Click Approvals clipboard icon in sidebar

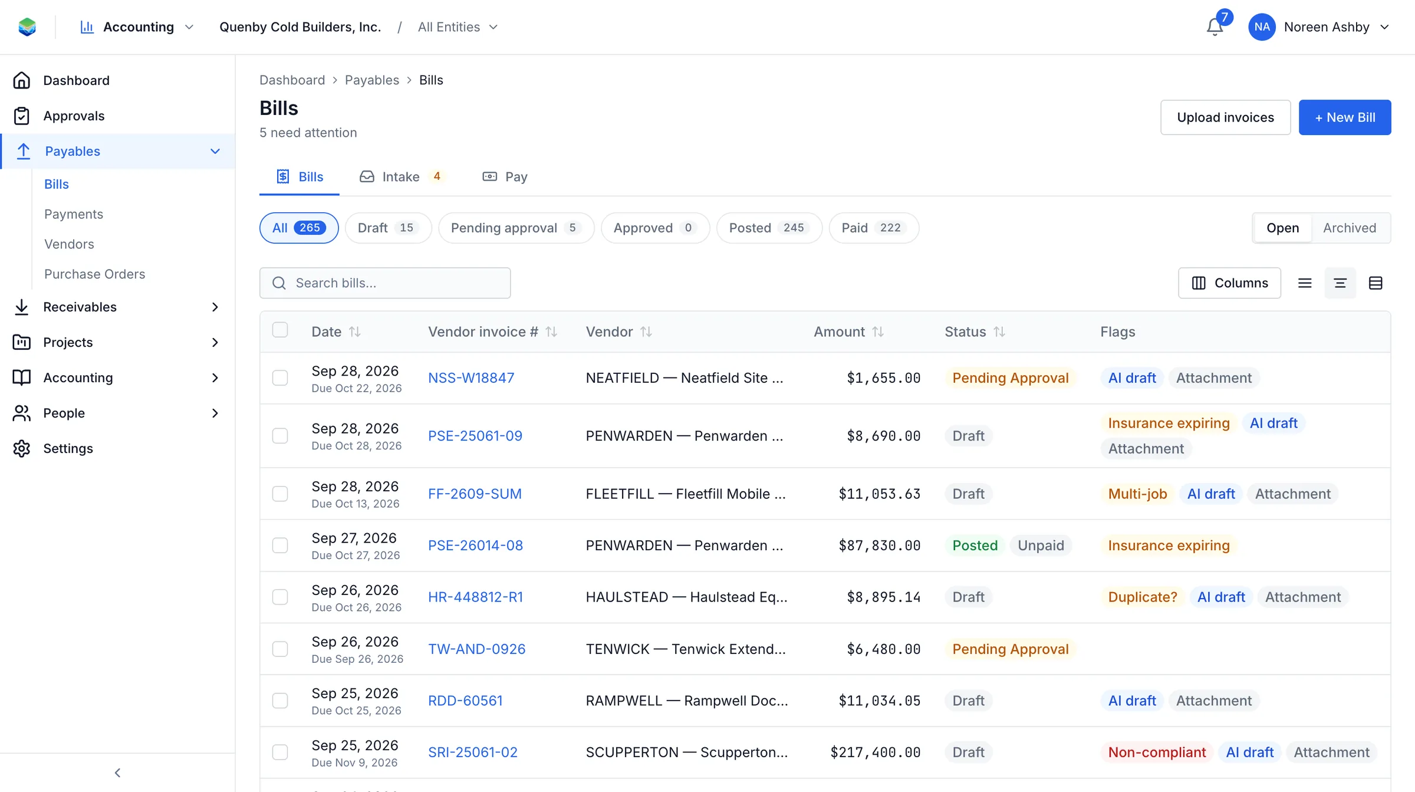tap(22, 116)
